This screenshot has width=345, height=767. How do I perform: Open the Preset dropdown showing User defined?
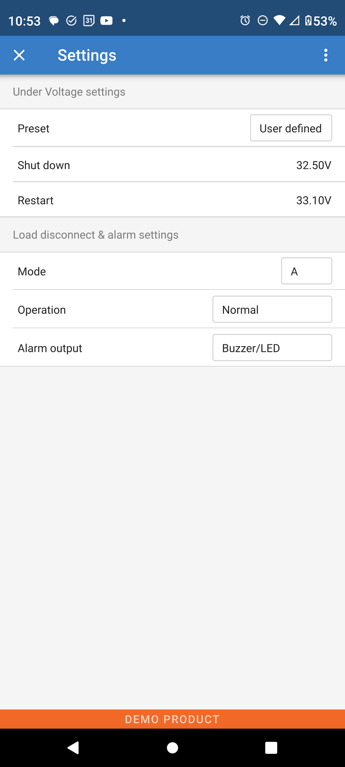[291, 128]
